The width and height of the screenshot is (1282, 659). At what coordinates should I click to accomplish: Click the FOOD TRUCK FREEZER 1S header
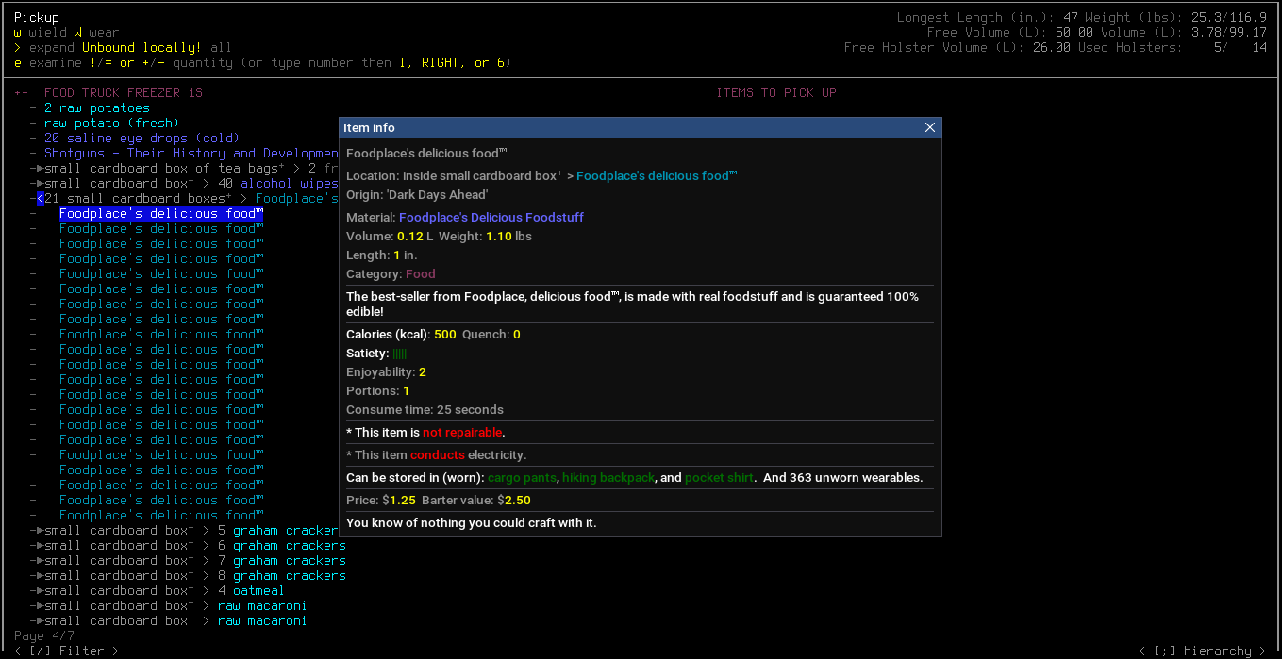(x=123, y=93)
